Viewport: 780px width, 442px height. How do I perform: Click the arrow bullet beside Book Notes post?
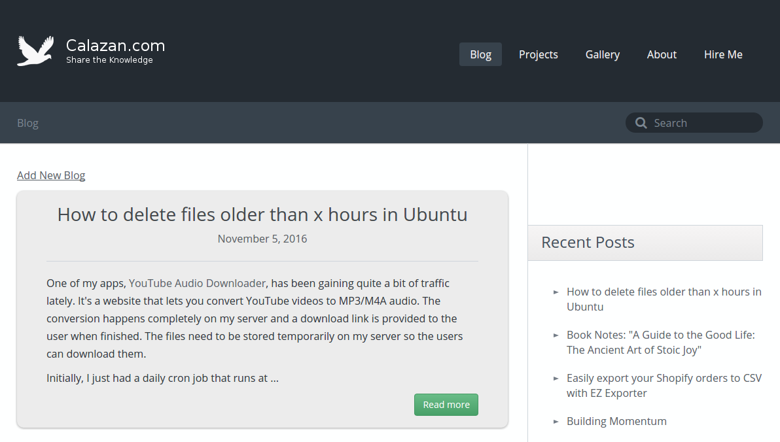coord(556,335)
